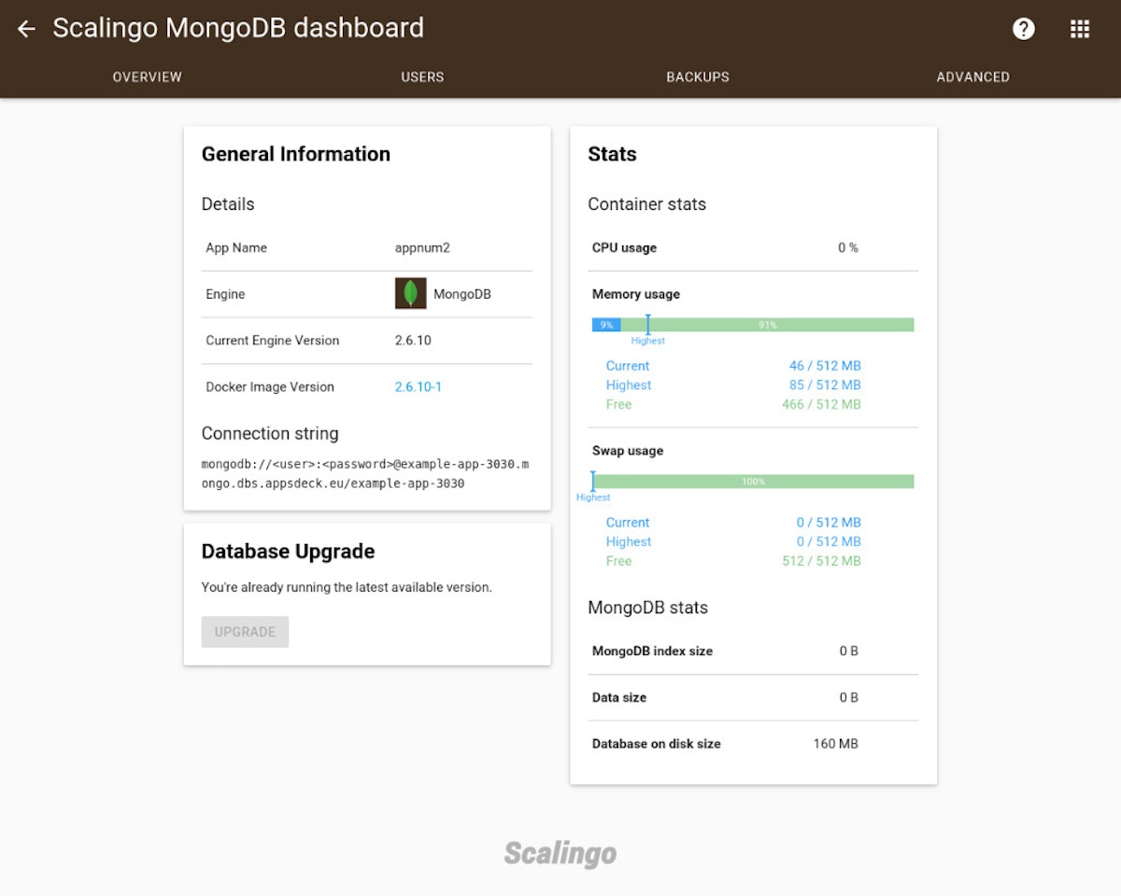Click Database on disk size 160 MB
This screenshot has height=896, width=1121.
pos(835,744)
